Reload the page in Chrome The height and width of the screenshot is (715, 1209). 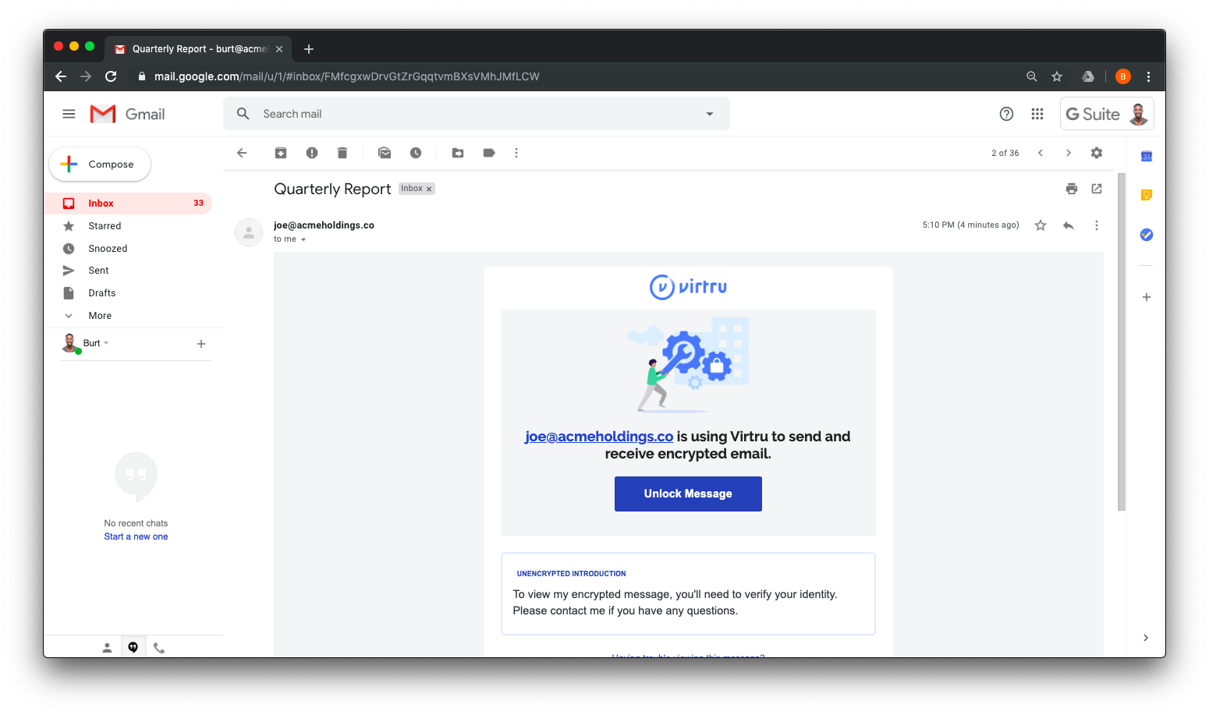[111, 76]
